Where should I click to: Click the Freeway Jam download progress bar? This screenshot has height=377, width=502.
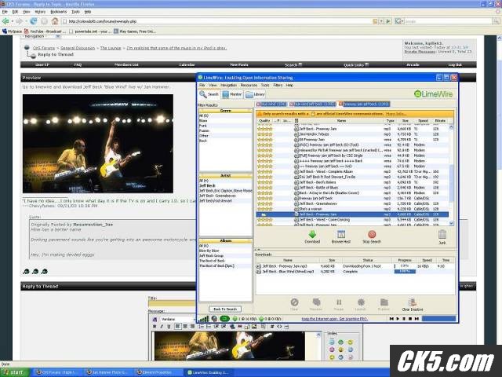click(x=405, y=266)
